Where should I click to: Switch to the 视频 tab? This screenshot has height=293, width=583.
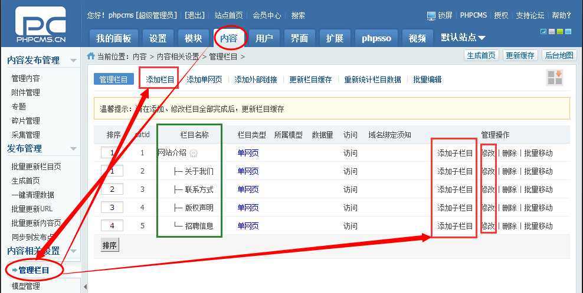coord(418,38)
